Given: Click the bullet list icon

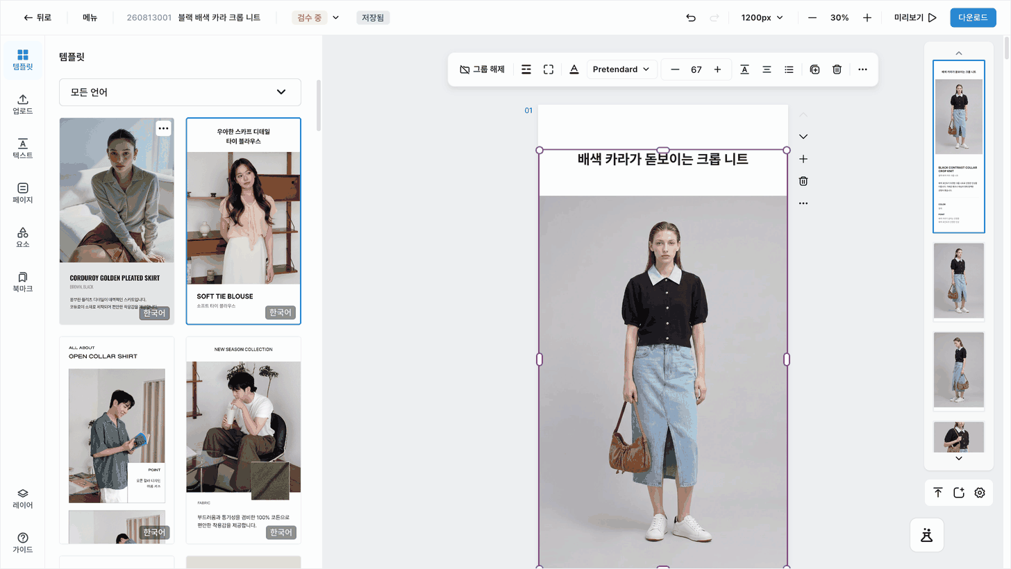Looking at the screenshot, I should 789,69.
